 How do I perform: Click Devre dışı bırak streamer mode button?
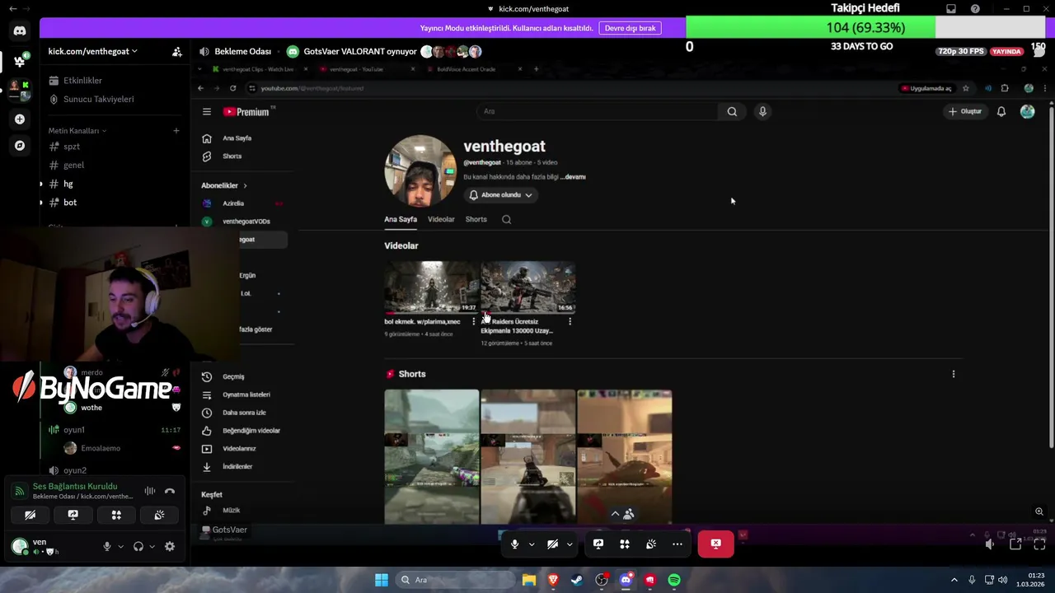(631, 28)
